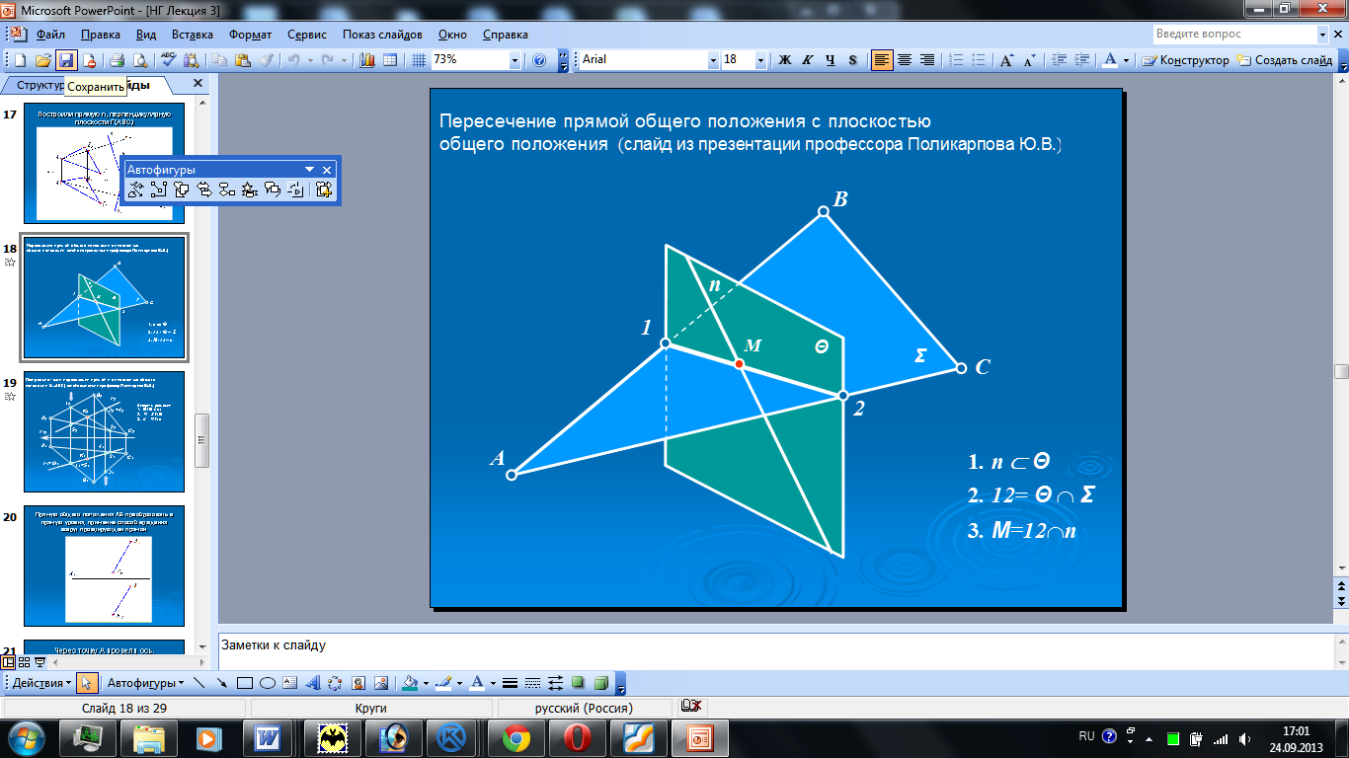
Task: Open the Показ слайдов menu
Action: [384, 34]
